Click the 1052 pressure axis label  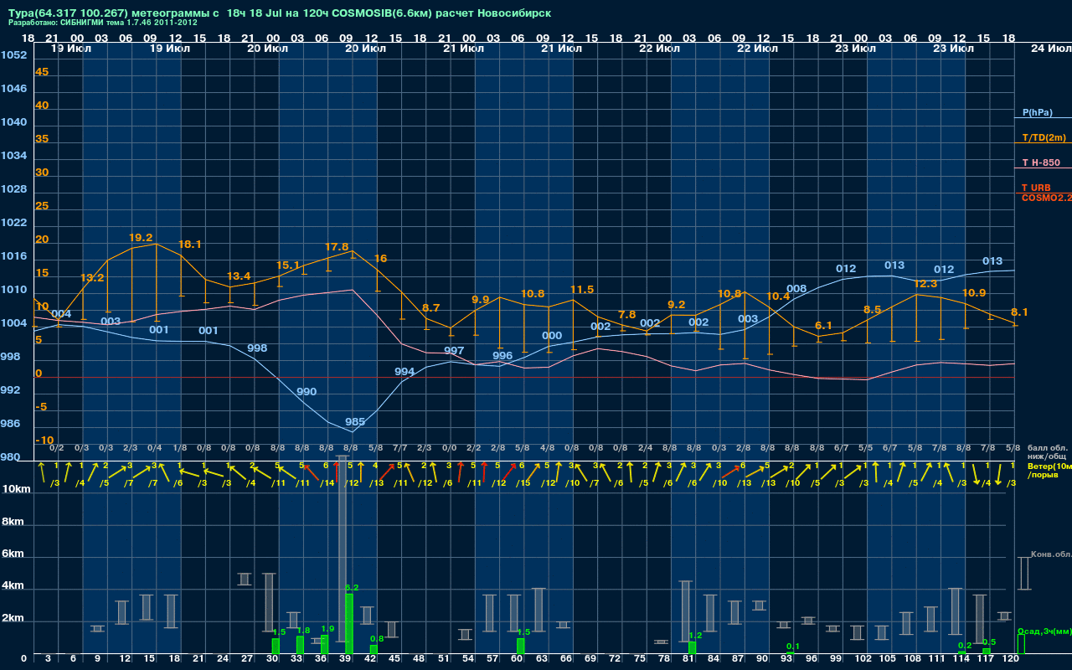[13, 55]
